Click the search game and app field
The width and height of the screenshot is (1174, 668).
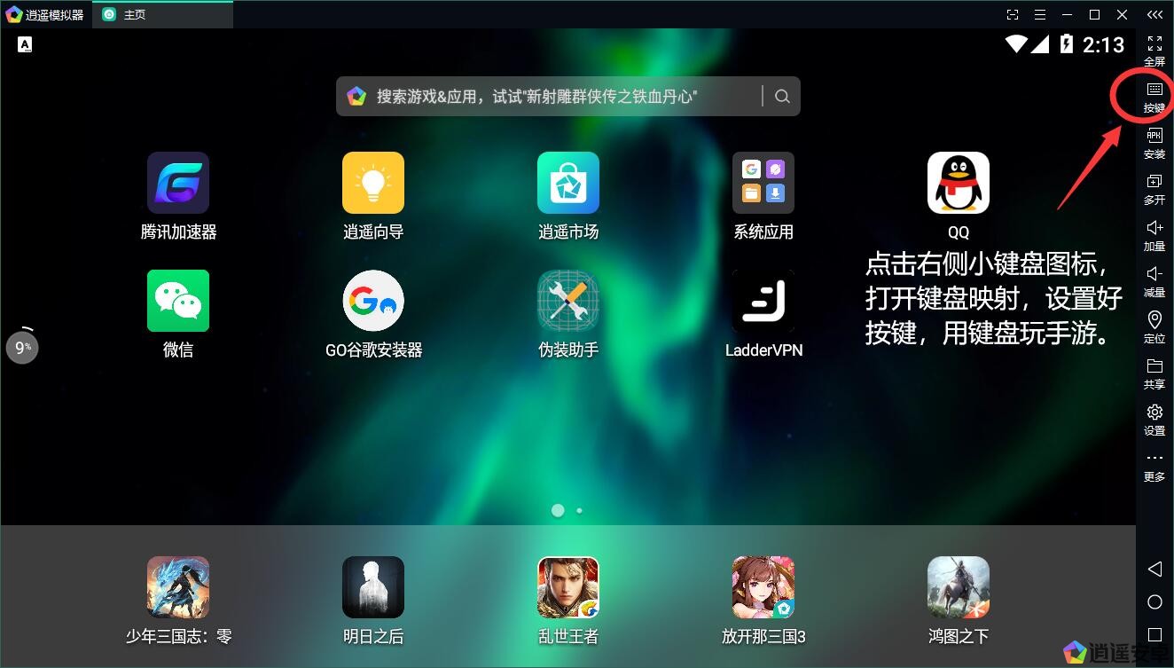545,97
